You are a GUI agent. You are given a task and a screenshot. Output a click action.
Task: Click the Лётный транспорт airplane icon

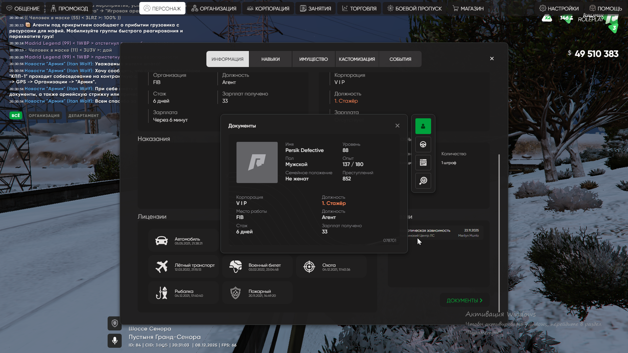(x=162, y=267)
